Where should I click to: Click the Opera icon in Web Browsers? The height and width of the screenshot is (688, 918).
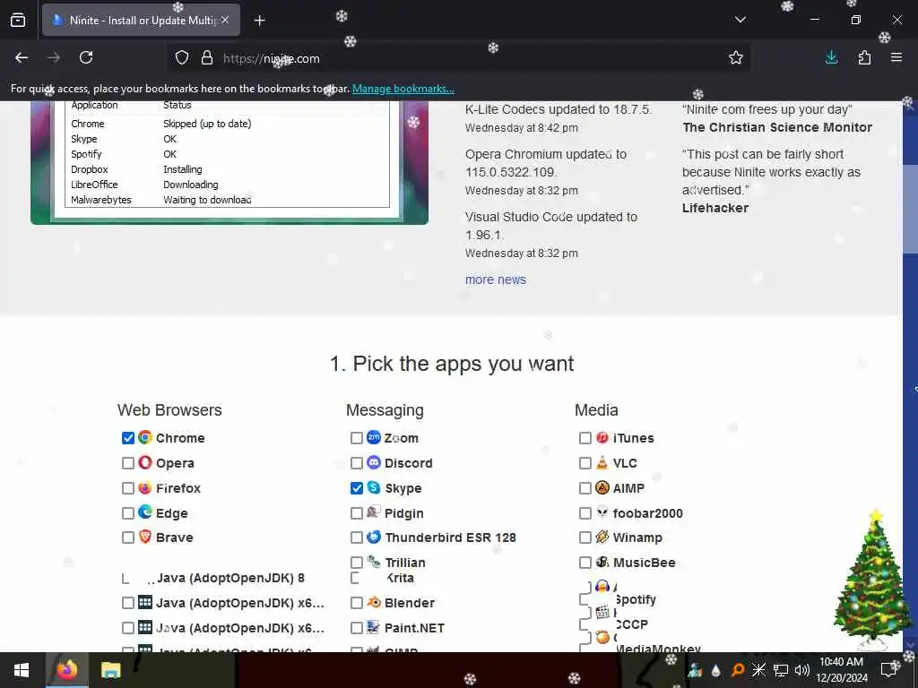coord(145,463)
